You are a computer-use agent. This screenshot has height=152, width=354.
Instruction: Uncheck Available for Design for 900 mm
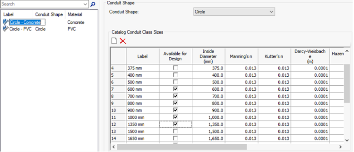175,110
